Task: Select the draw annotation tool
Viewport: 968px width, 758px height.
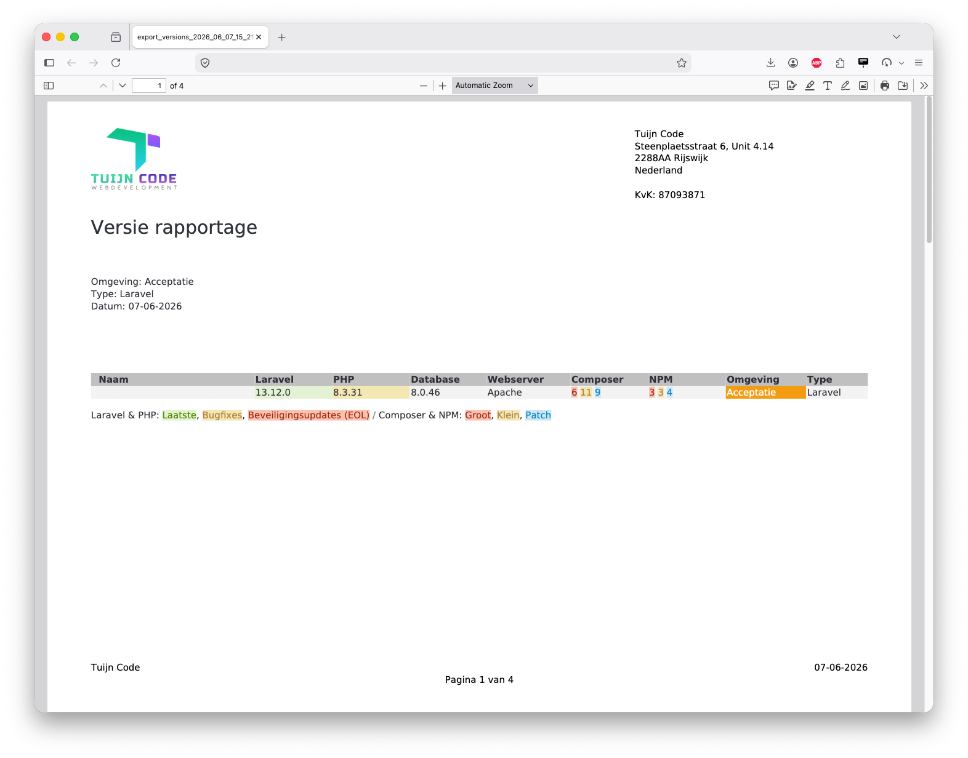Action: pos(845,86)
